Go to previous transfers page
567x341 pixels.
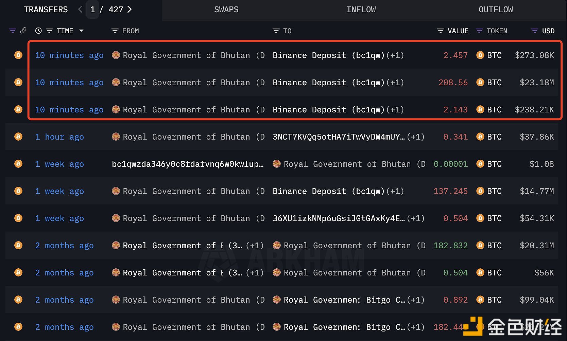(x=80, y=10)
